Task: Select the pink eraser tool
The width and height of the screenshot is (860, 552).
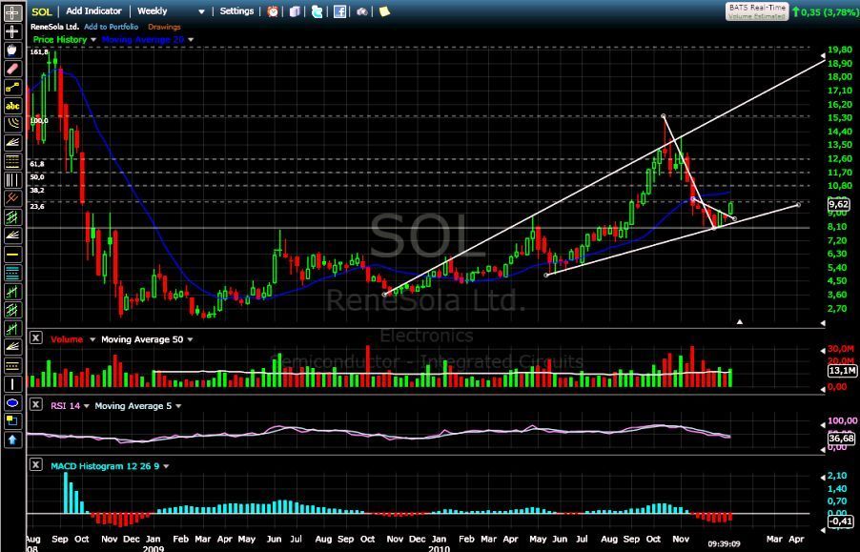Action: click(x=12, y=69)
